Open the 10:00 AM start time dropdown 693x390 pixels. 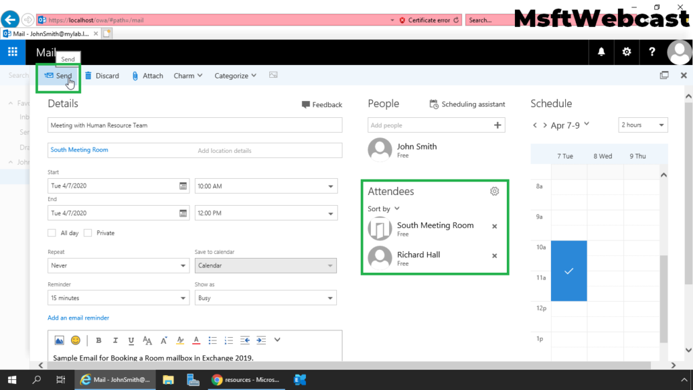coord(266,186)
